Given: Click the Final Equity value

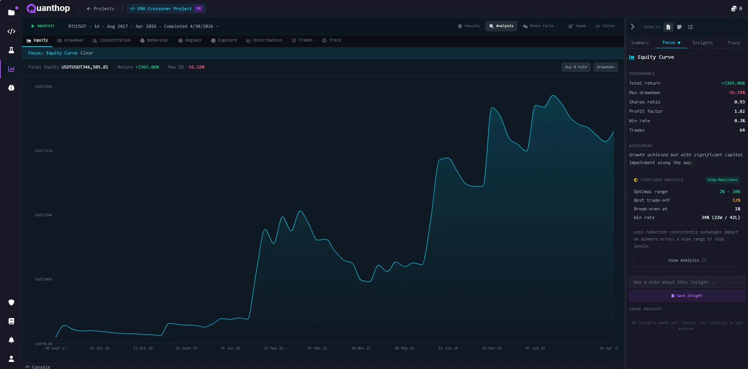Looking at the screenshot, I should click(85, 67).
